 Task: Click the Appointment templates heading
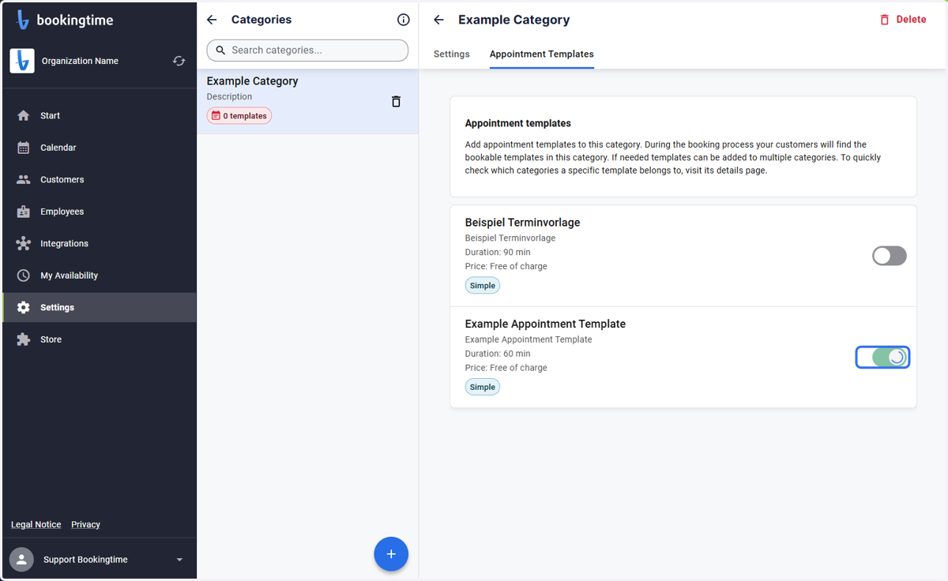coord(518,124)
